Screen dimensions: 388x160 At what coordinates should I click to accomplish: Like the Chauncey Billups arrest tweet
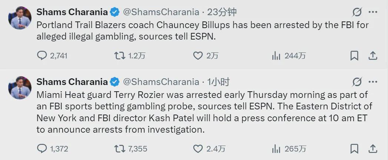198,55
